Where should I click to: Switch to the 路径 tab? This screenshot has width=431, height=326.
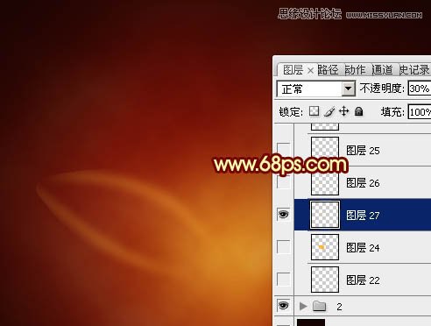328,70
